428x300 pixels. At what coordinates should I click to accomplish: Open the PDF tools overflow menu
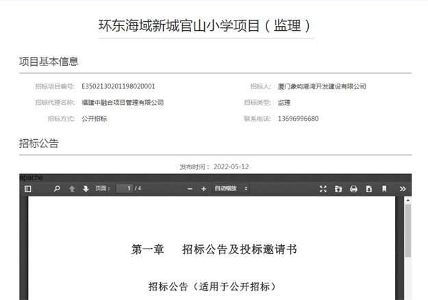(403, 188)
